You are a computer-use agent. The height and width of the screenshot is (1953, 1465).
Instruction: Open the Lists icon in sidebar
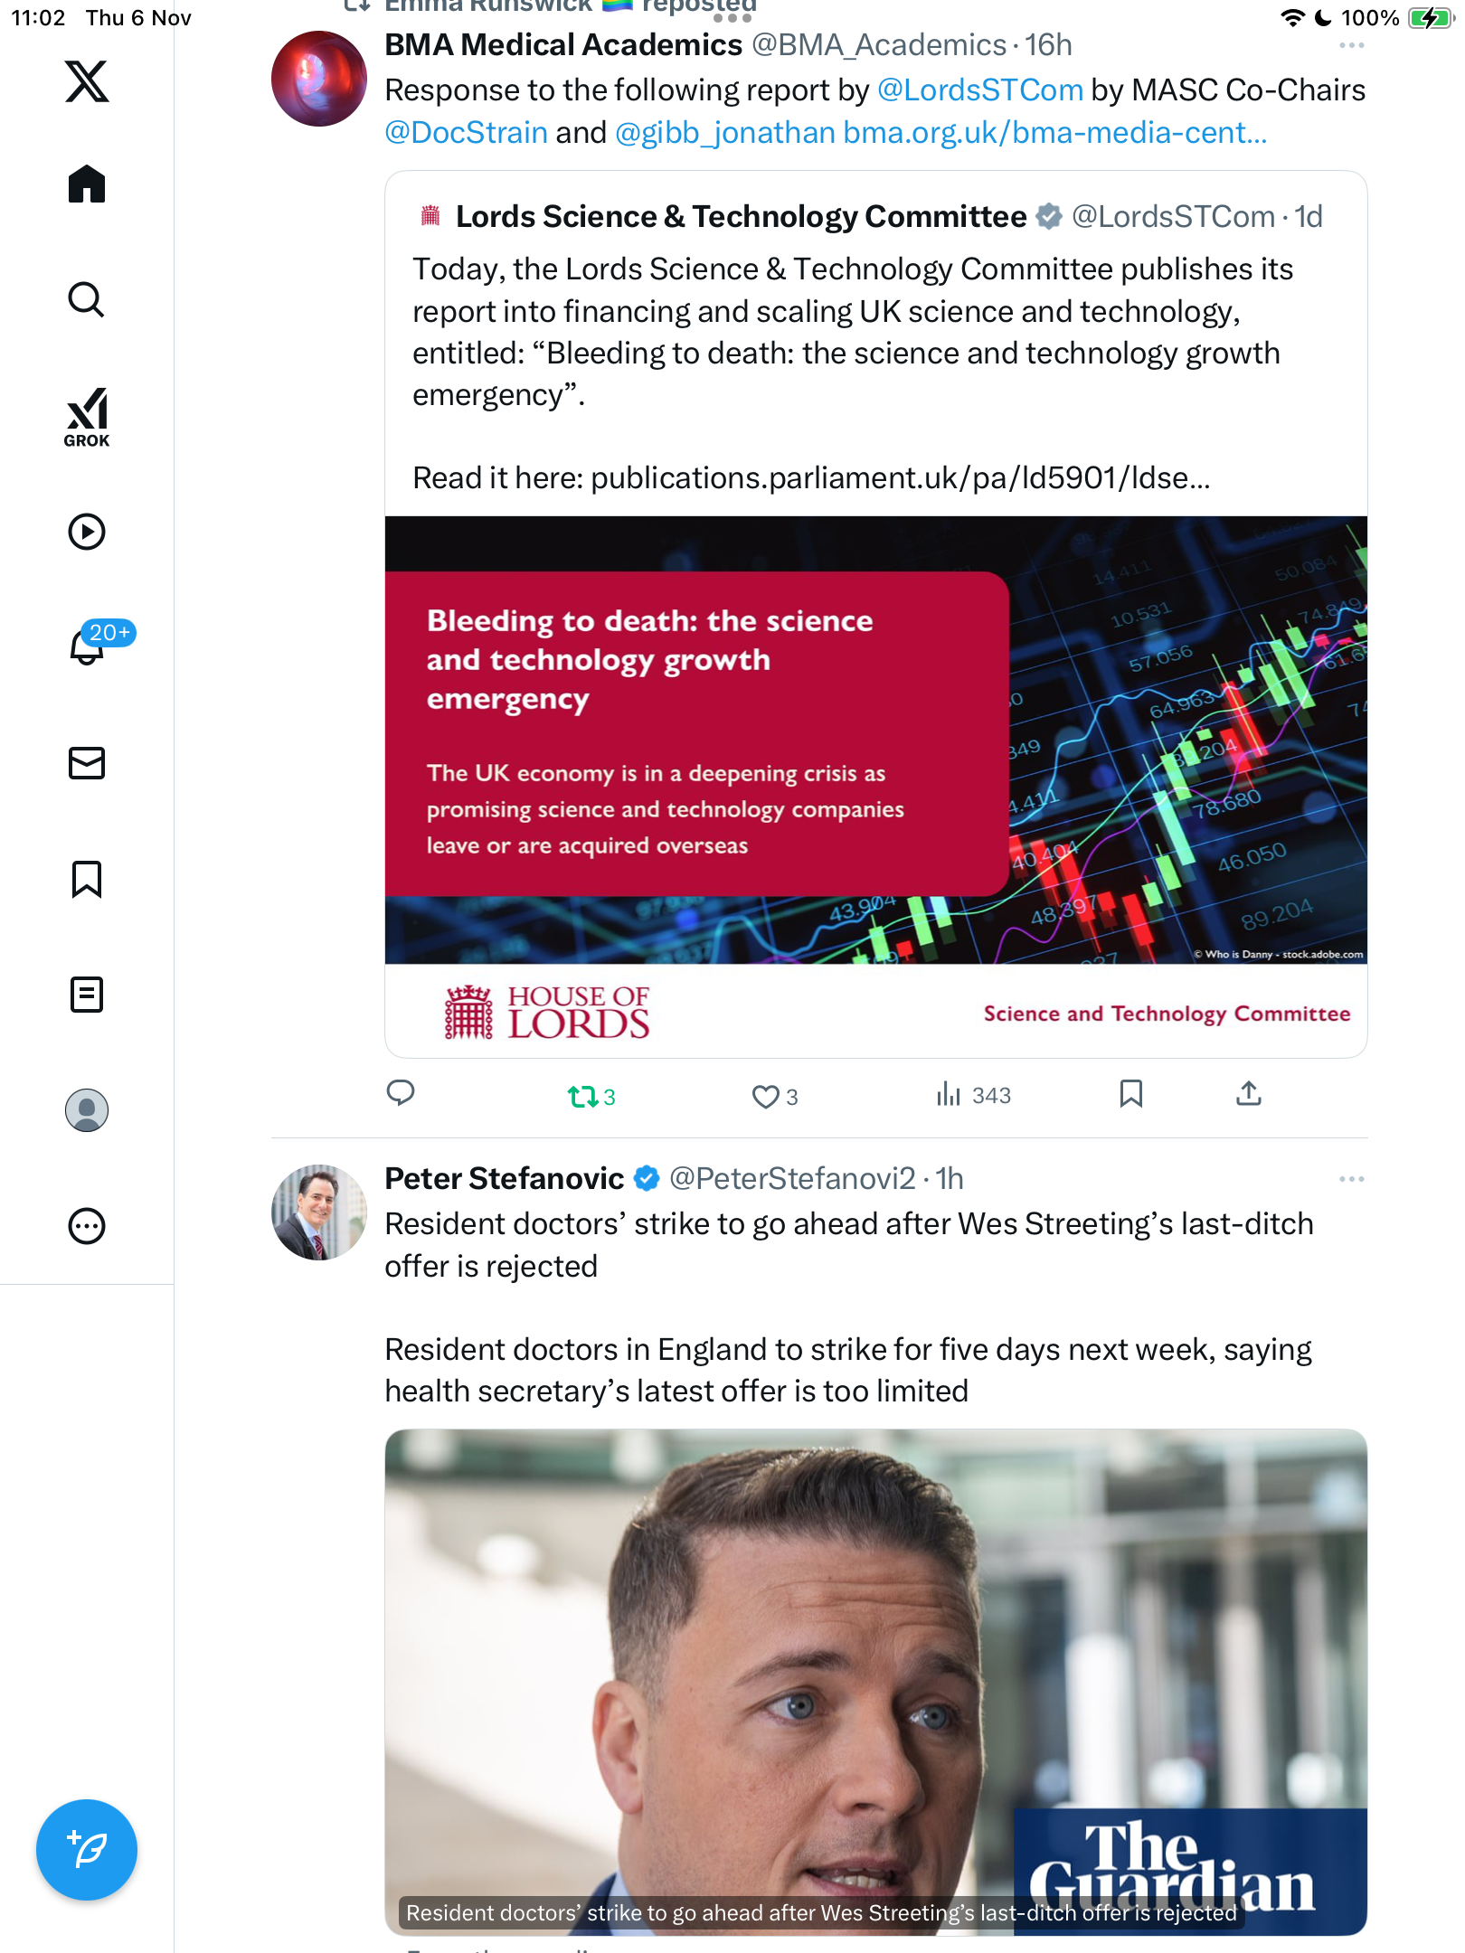(87, 995)
